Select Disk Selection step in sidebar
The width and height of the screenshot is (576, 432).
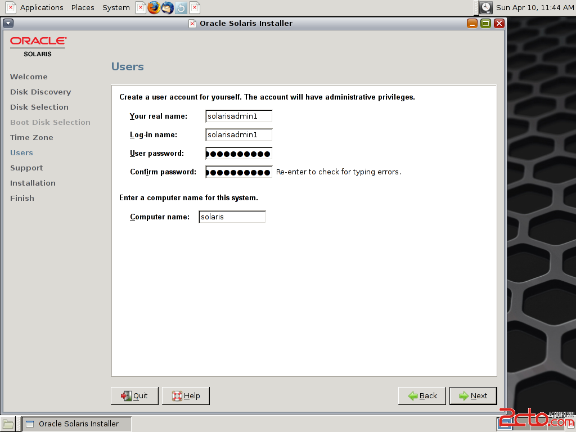pos(39,107)
